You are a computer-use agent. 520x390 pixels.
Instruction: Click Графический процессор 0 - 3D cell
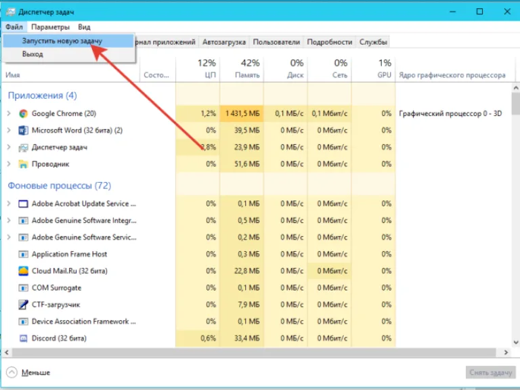coord(450,114)
